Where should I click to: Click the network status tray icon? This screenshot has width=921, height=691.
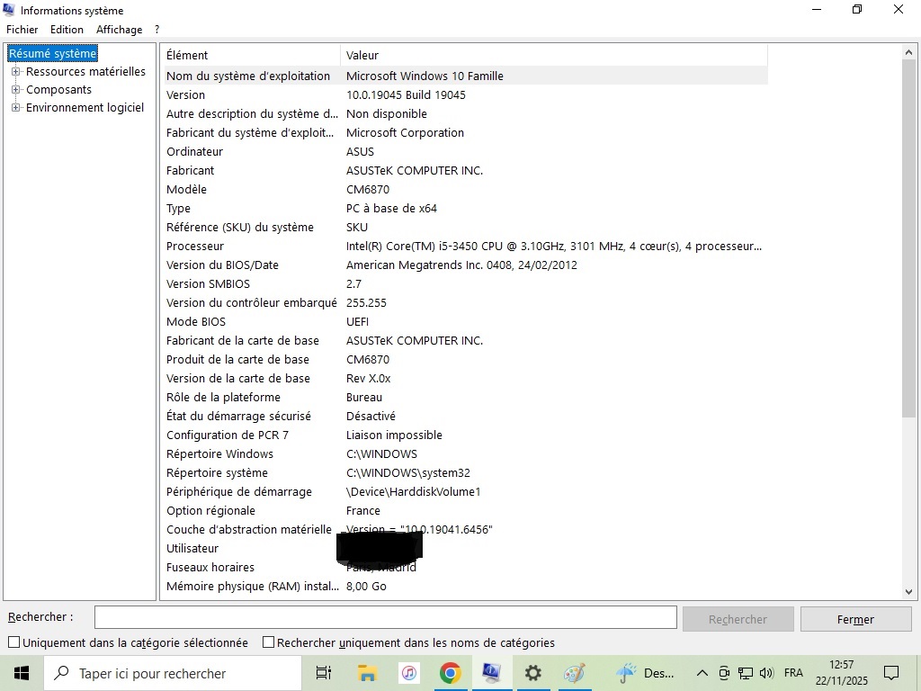[x=746, y=673]
